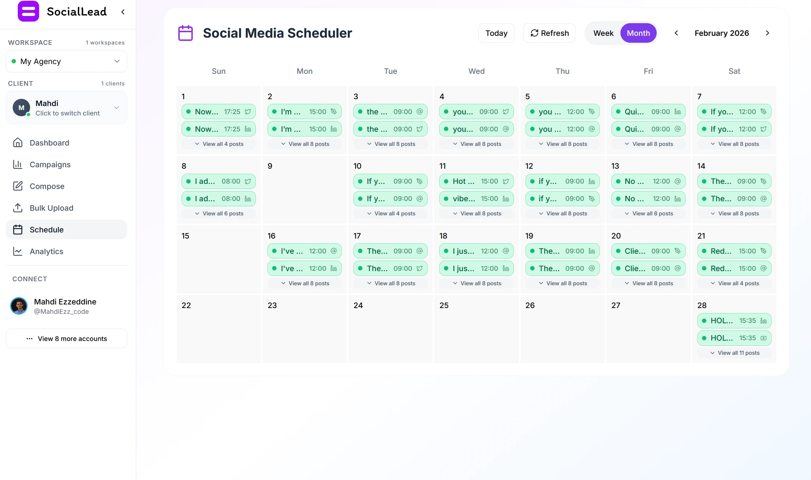Go to the Bulk Upload page

pyautogui.click(x=51, y=208)
